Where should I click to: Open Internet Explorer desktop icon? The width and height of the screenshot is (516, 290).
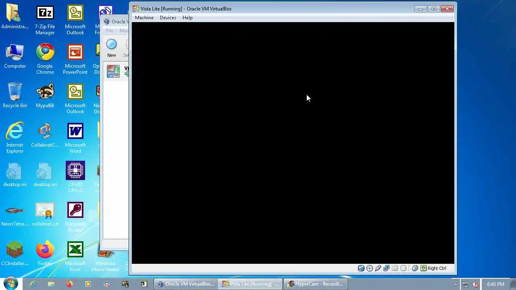(15, 138)
